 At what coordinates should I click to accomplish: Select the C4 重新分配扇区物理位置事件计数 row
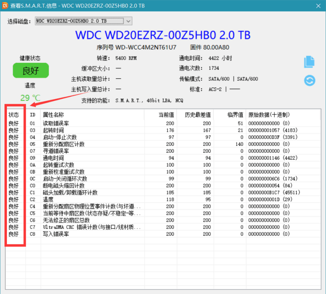[163, 206]
